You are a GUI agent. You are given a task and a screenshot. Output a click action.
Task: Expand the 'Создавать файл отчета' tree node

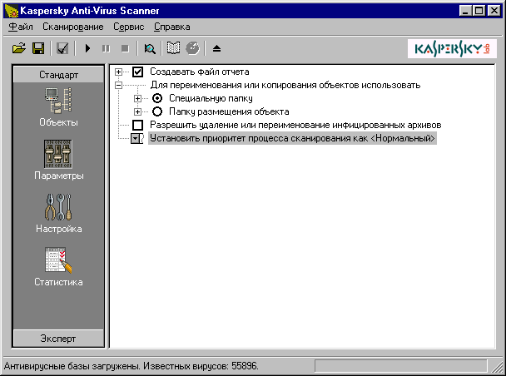pyautogui.click(x=119, y=72)
